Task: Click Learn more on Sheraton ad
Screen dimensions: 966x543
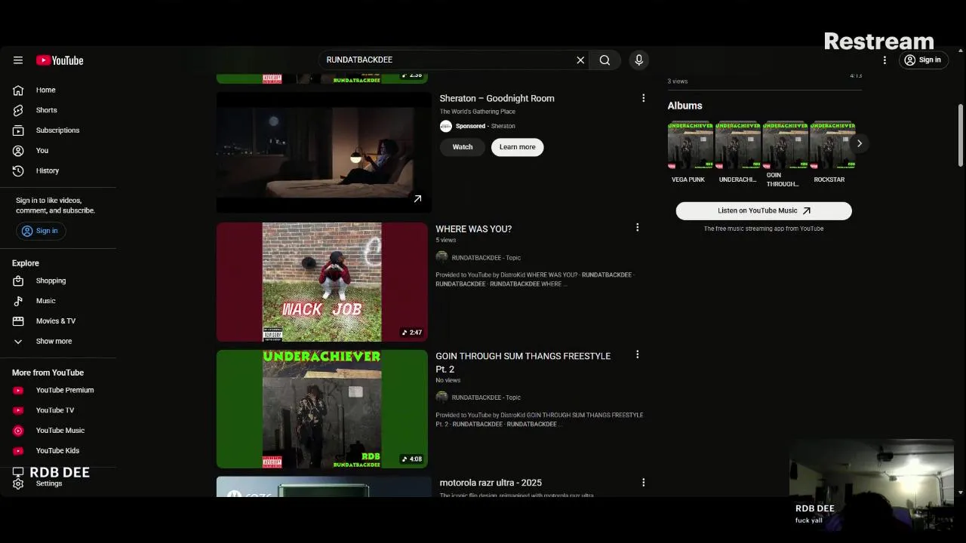Action: (x=517, y=147)
